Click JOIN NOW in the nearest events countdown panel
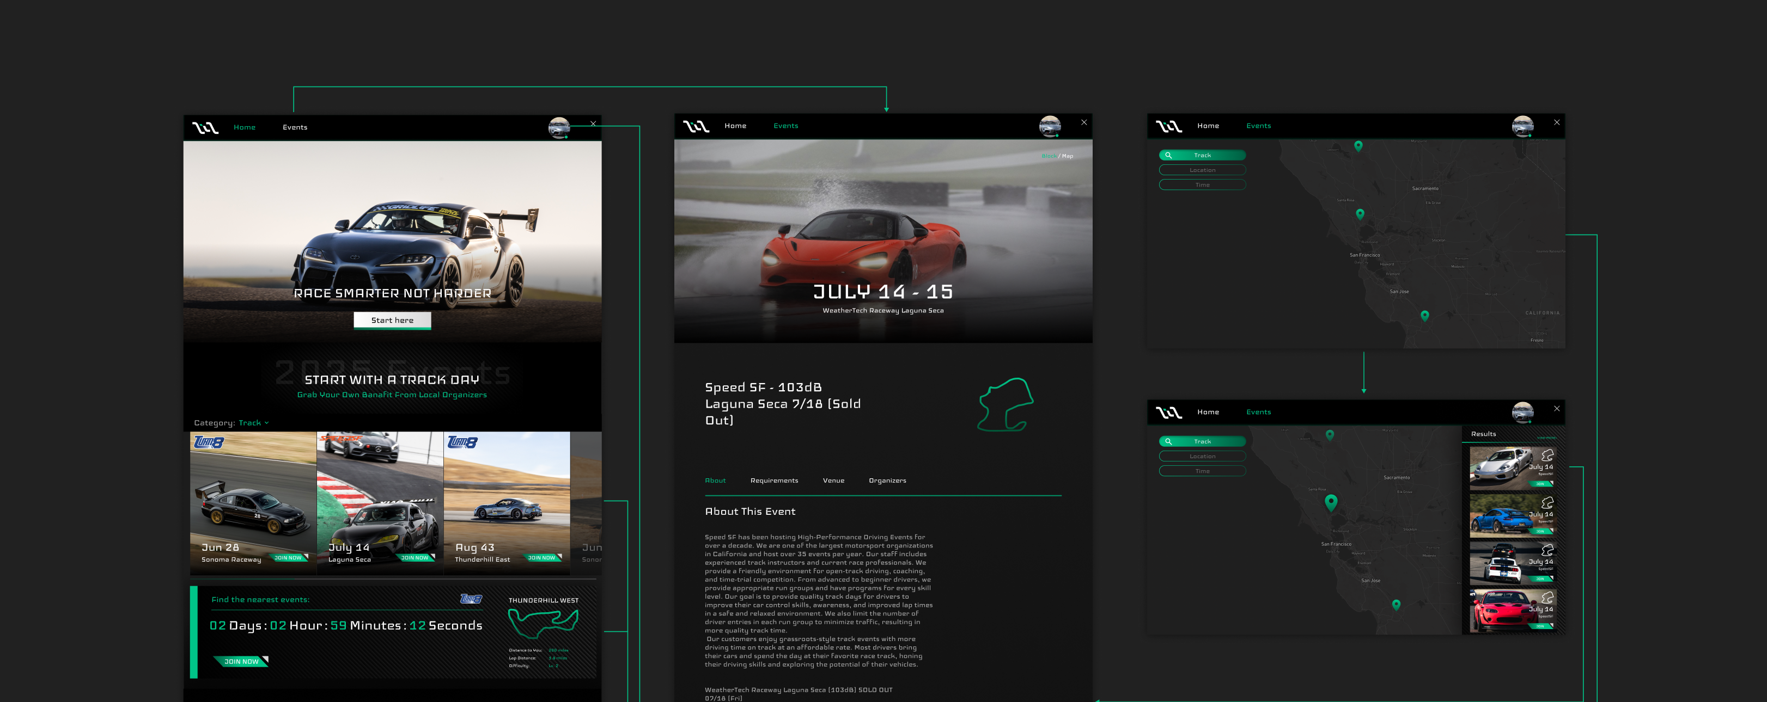Image resolution: width=1767 pixels, height=702 pixels. point(241,662)
